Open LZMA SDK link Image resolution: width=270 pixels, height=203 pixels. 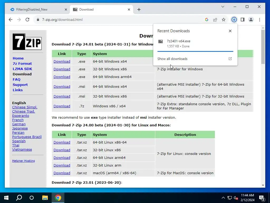(x=22, y=69)
